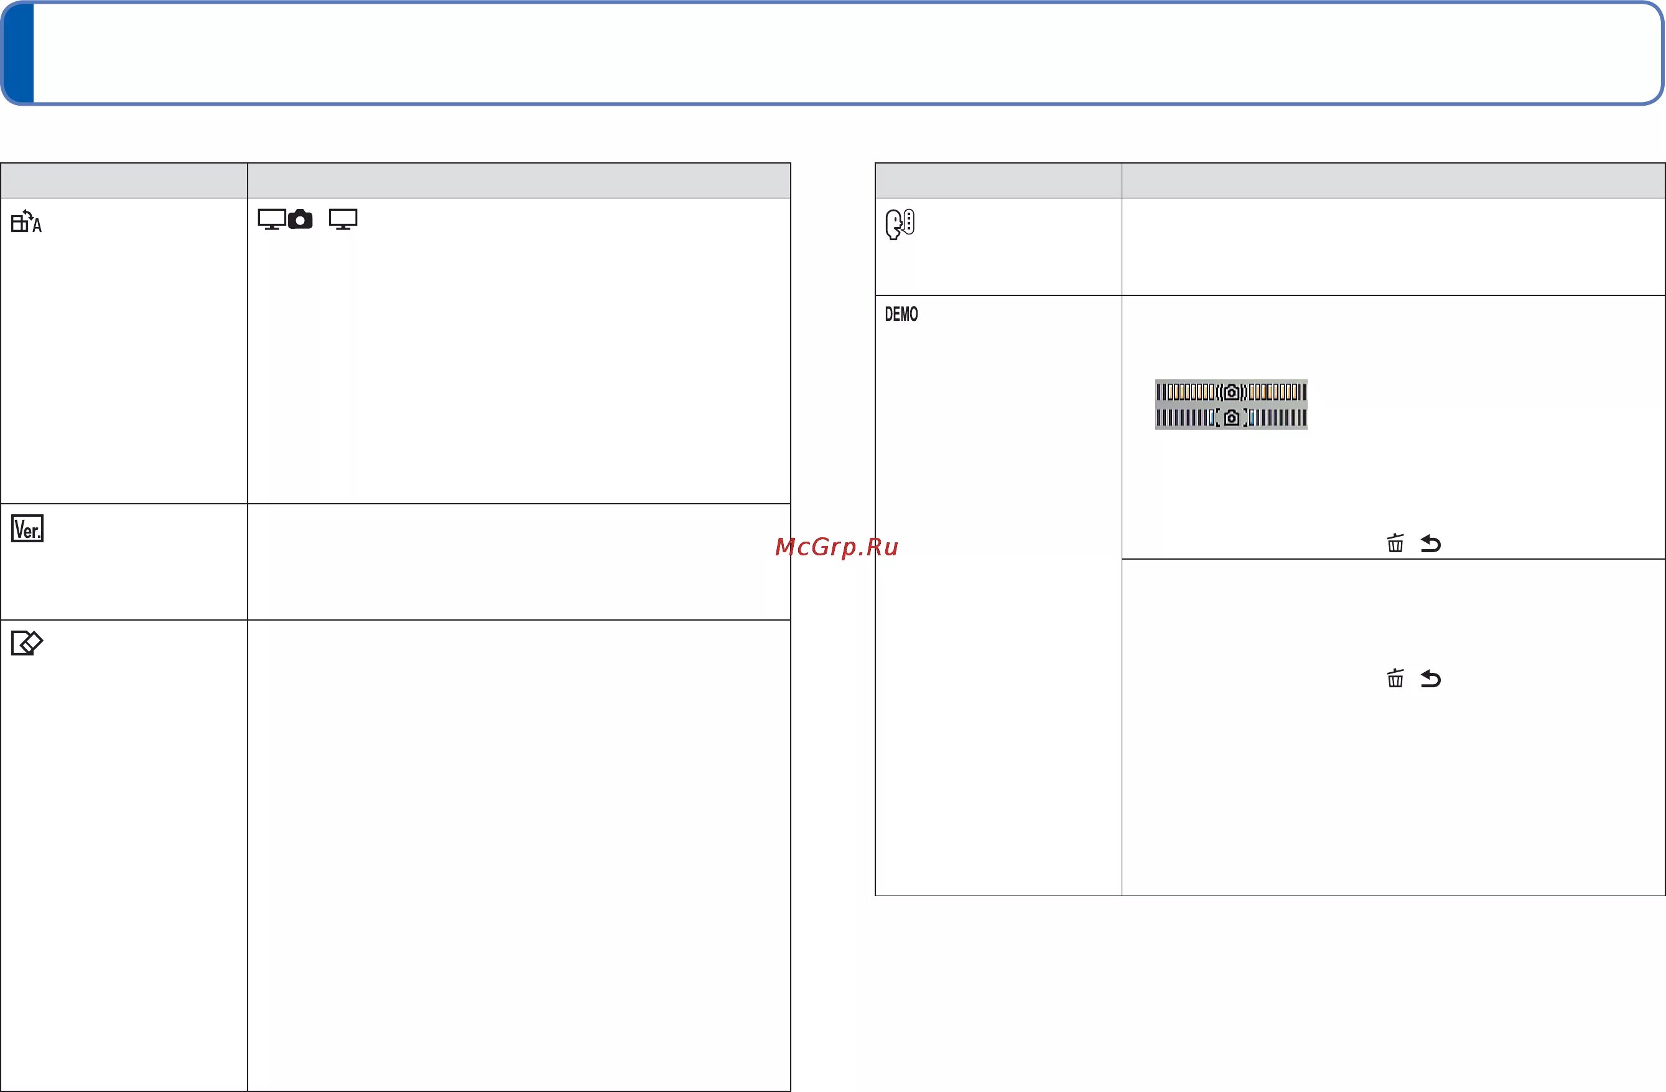The width and height of the screenshot is (1666, 1092).
Task: Open the McGrp.Ru watermark link
Action: pyautogui.click(x=837, y=547)
